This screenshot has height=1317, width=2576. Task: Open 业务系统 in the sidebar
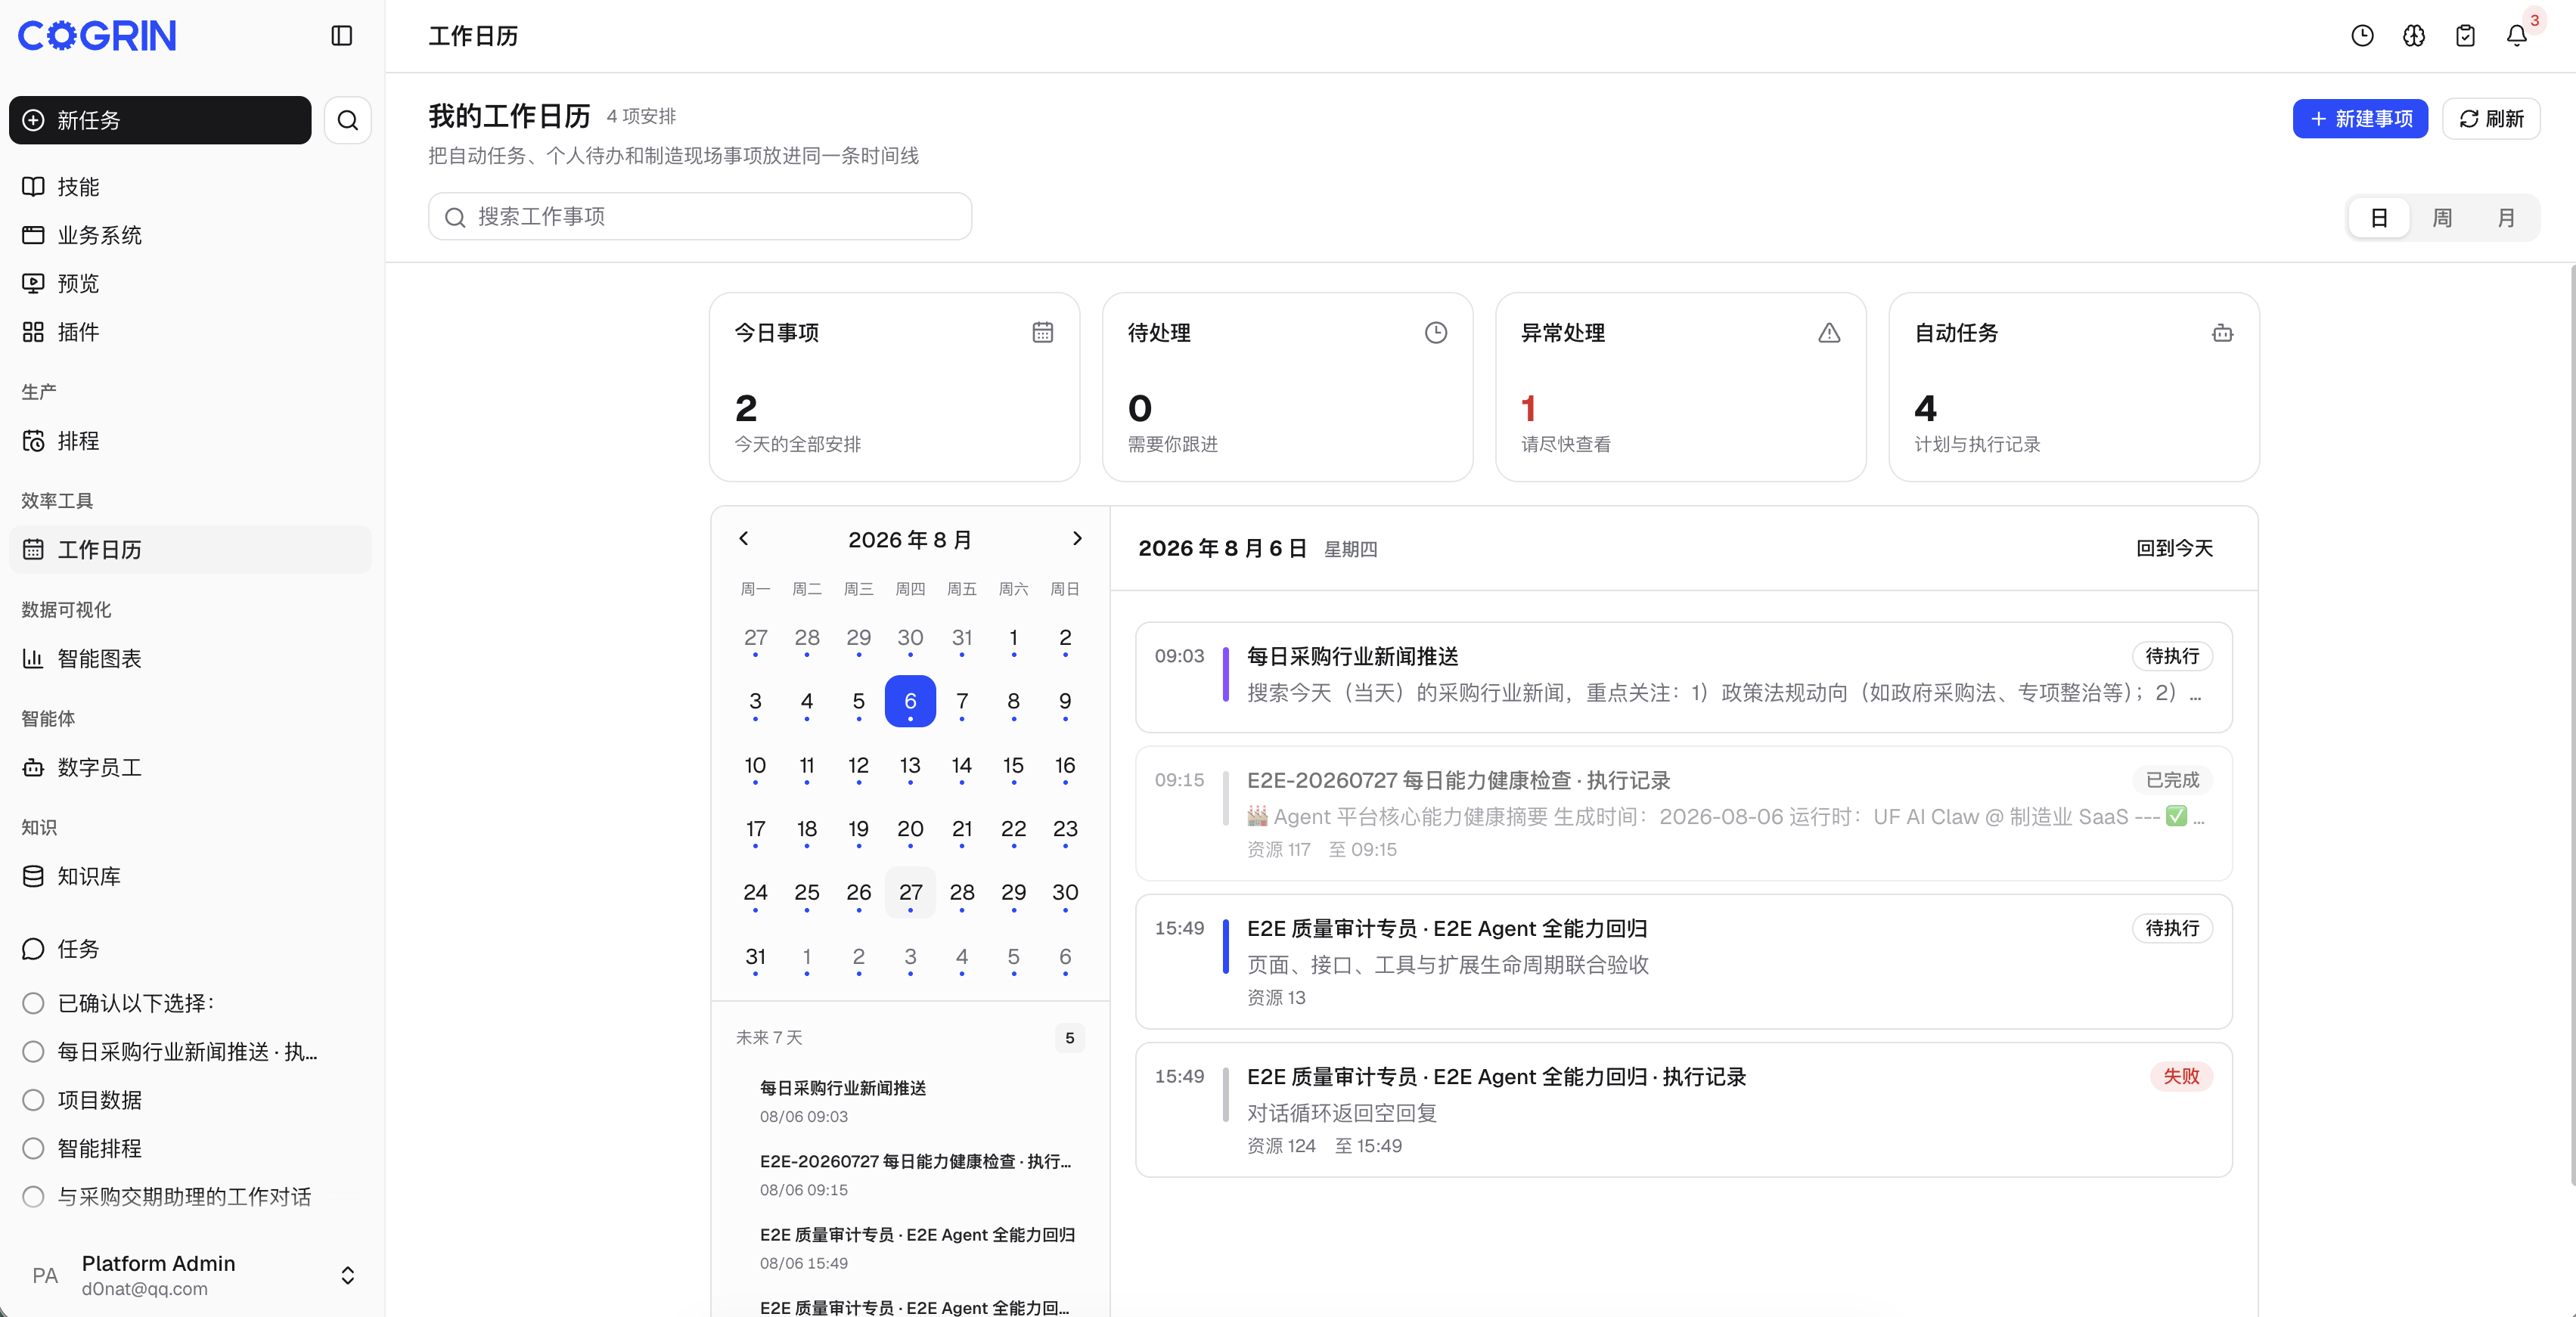190,235
